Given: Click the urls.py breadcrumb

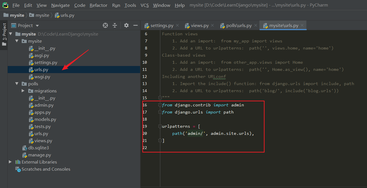Looking at the screenshot, I should pyautogui.click(x=64, y=15).
